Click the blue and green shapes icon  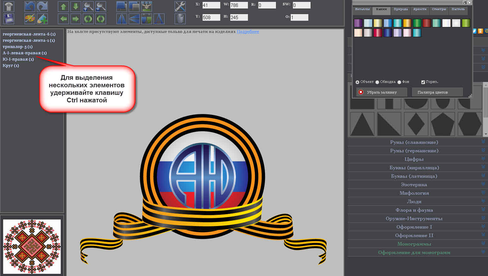[147, 19]
